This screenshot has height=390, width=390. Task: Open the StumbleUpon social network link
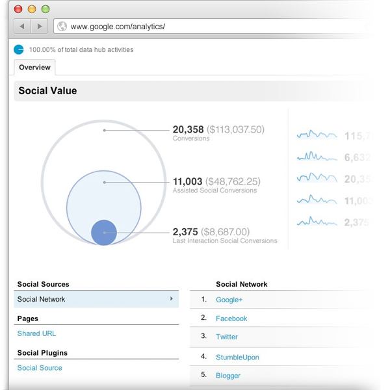click(x=237, y=357)
